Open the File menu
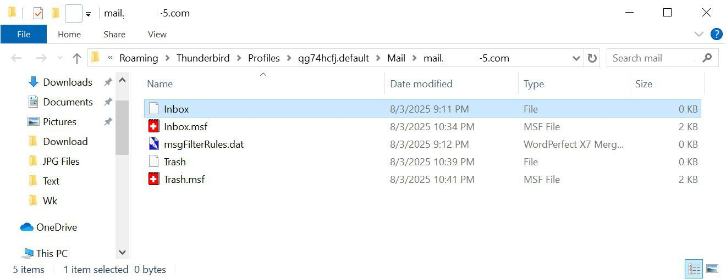 24,34
